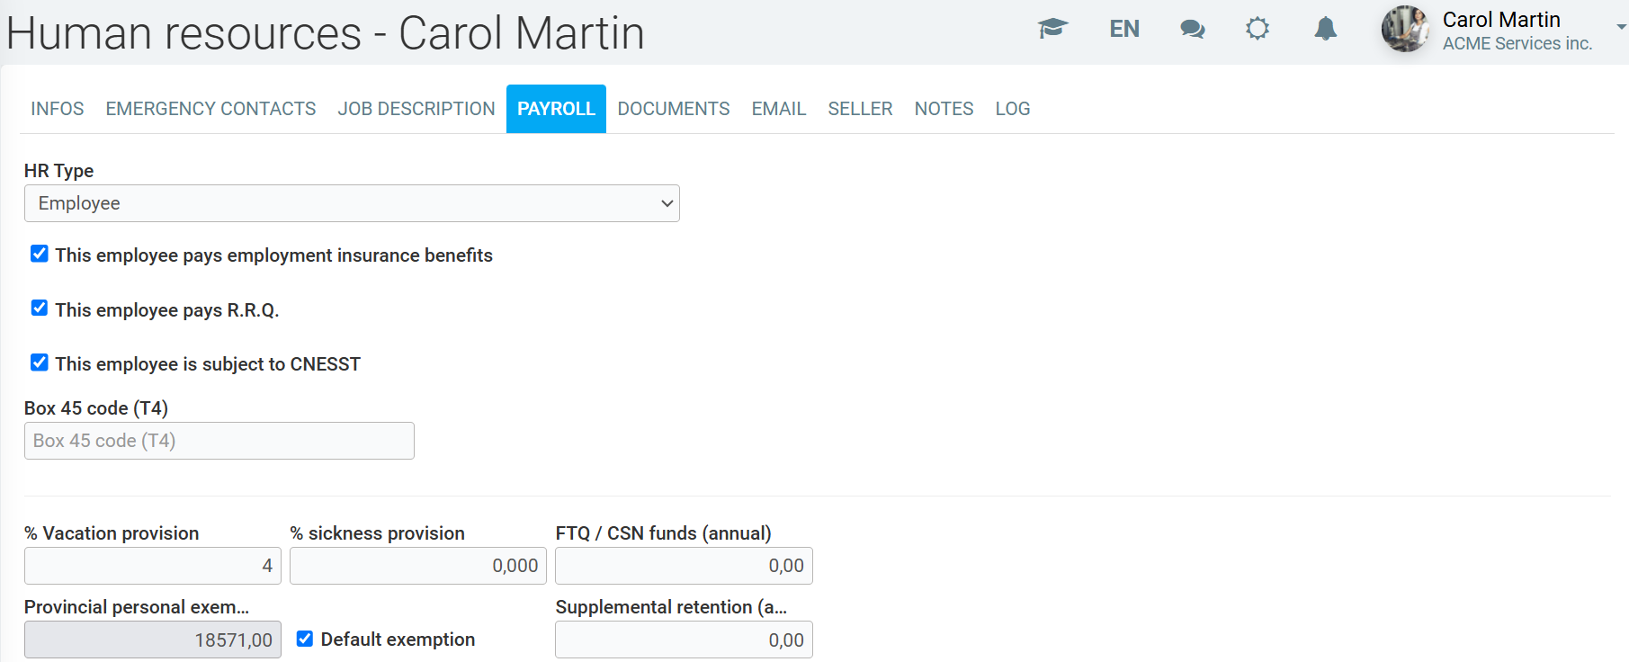Open the notifications bell

coord(1325,29)
